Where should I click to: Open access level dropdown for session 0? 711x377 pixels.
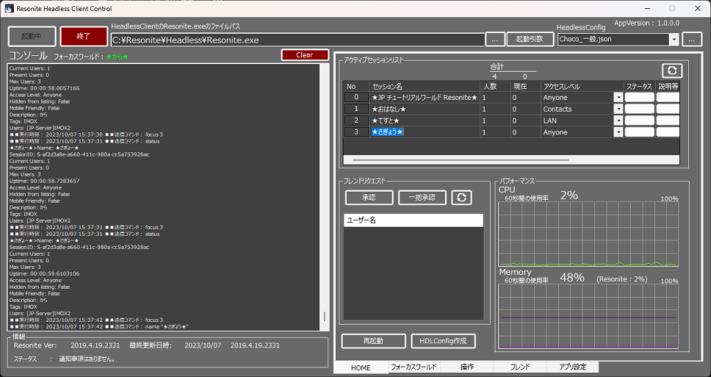(x=618, y=97)
